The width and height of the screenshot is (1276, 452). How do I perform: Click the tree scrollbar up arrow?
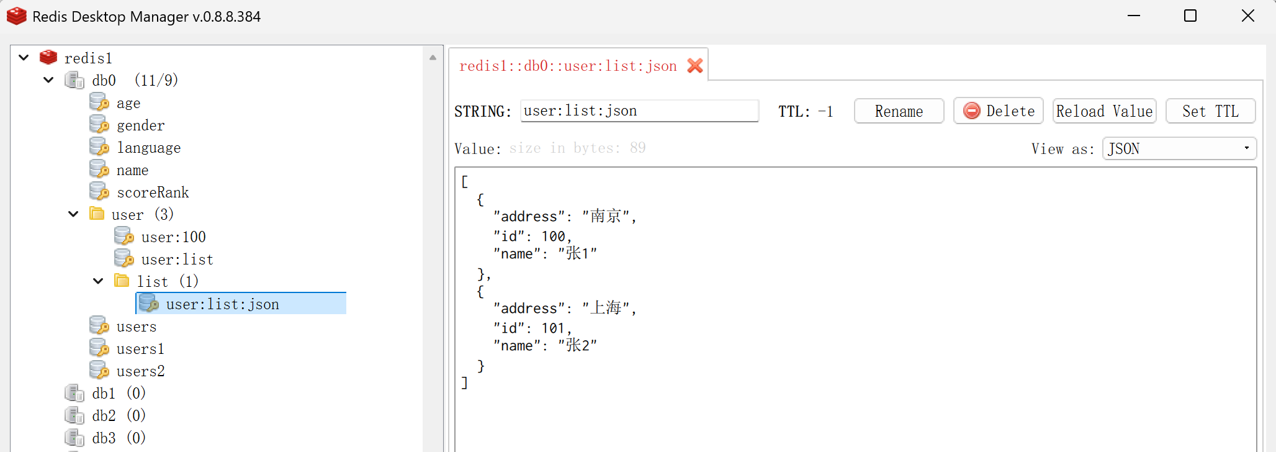[x=433, y=57]
